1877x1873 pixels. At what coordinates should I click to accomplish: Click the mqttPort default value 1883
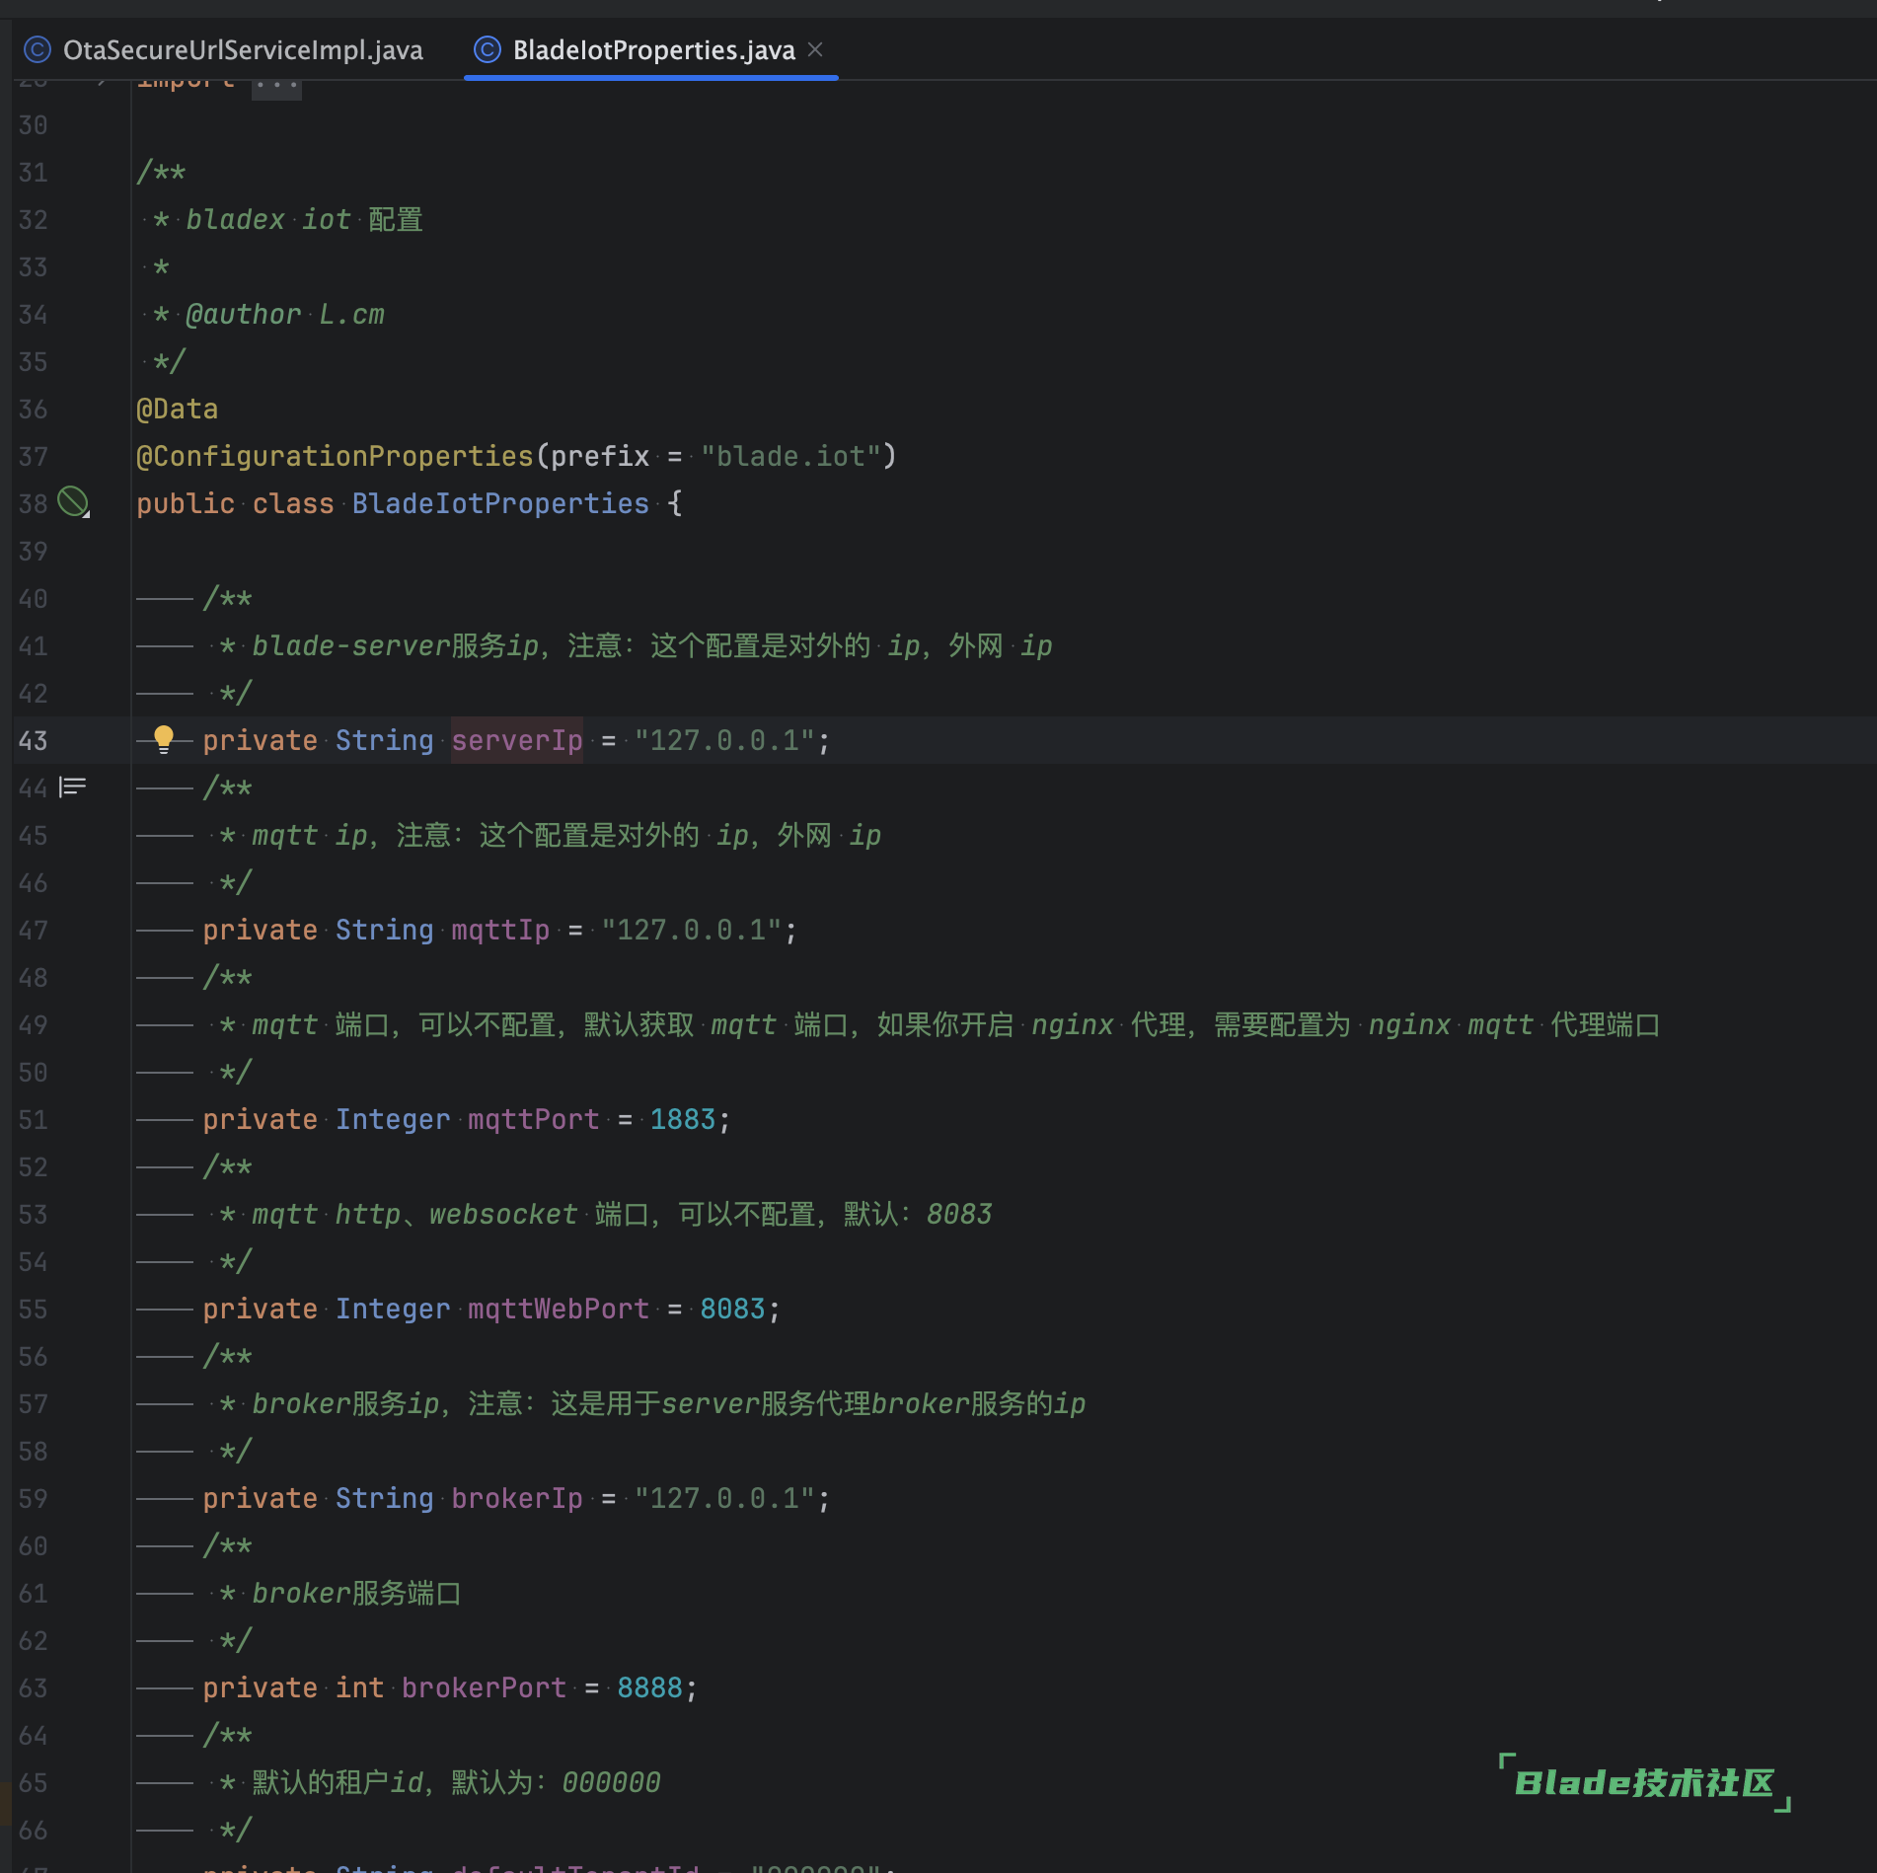pyautogui.click(x=683, y=1118)
